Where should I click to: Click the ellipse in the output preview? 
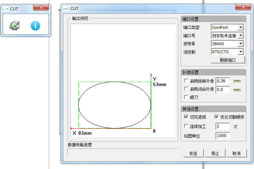click(x=115, y=105)
